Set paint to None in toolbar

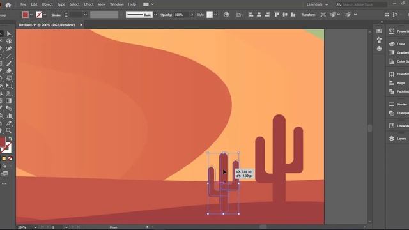coord(10,158)
